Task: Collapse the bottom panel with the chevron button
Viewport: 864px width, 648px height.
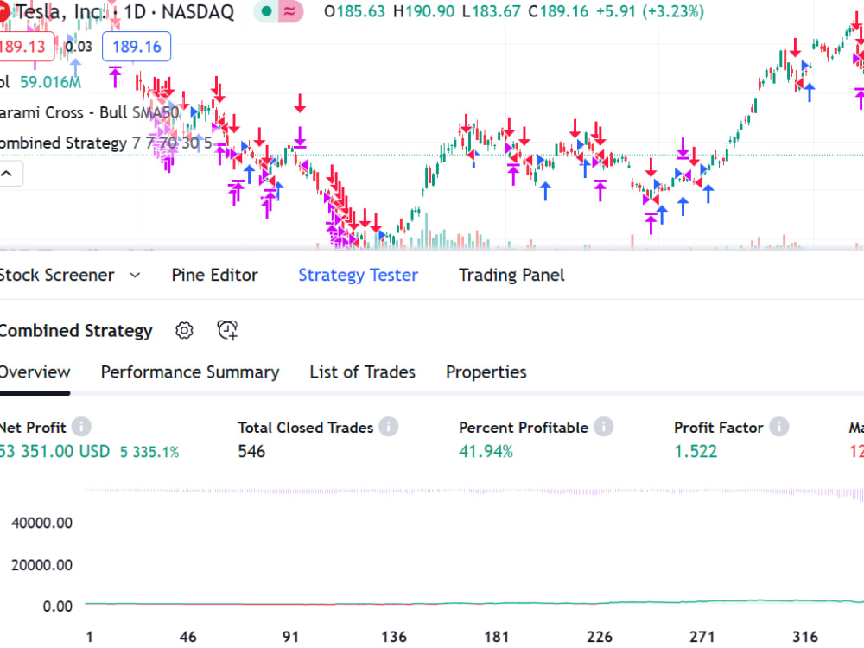Action: pos(9,173)
